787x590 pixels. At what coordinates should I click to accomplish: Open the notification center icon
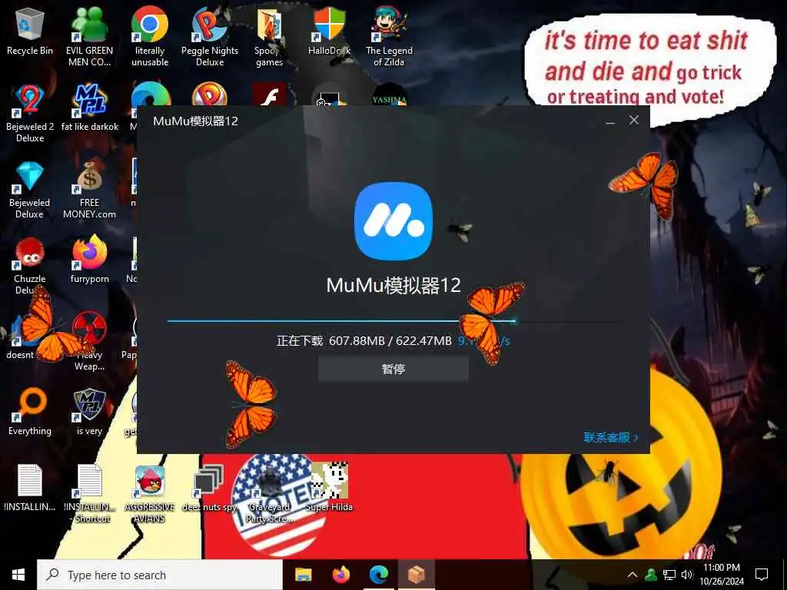(x=762, y=575)
